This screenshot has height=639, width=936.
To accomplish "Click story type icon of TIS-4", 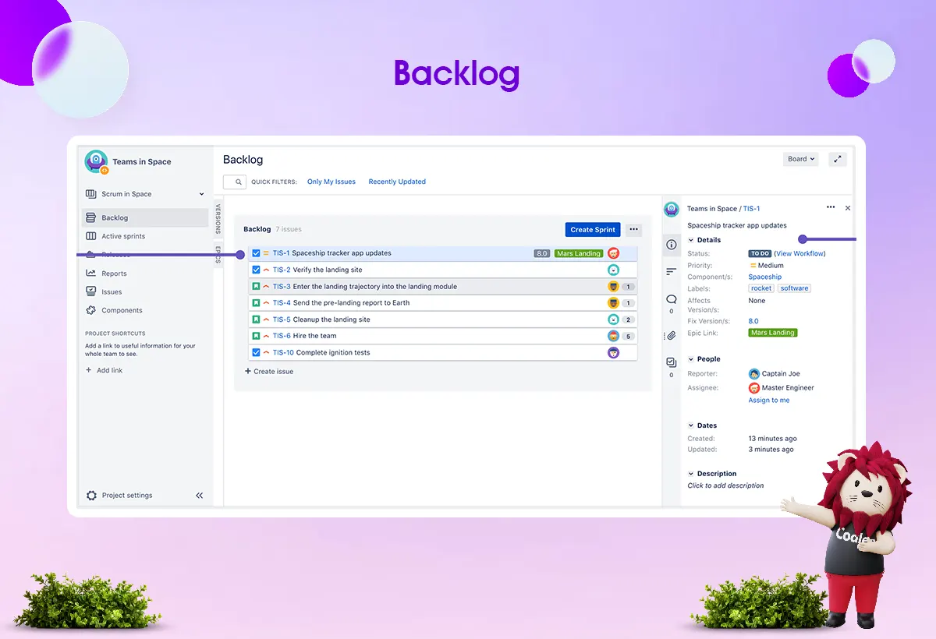I will click(256, 303).
